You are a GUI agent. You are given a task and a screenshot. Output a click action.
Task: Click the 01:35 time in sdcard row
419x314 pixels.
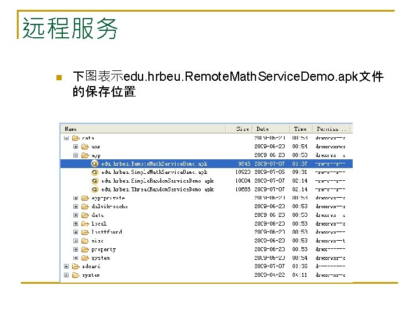[x=300, y=266]
